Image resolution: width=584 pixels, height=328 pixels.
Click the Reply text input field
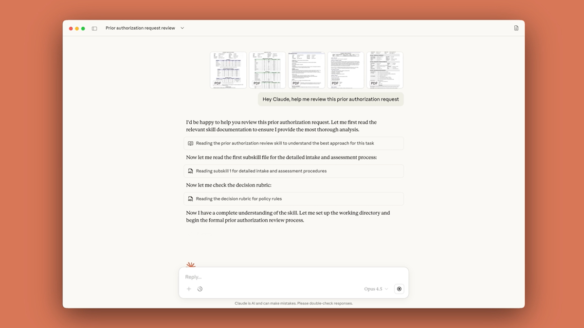(292, 277)
